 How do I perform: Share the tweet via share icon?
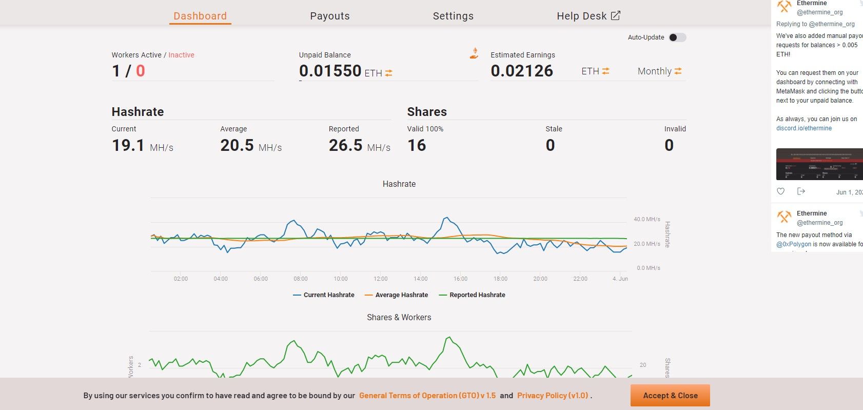tap(801, 191)
